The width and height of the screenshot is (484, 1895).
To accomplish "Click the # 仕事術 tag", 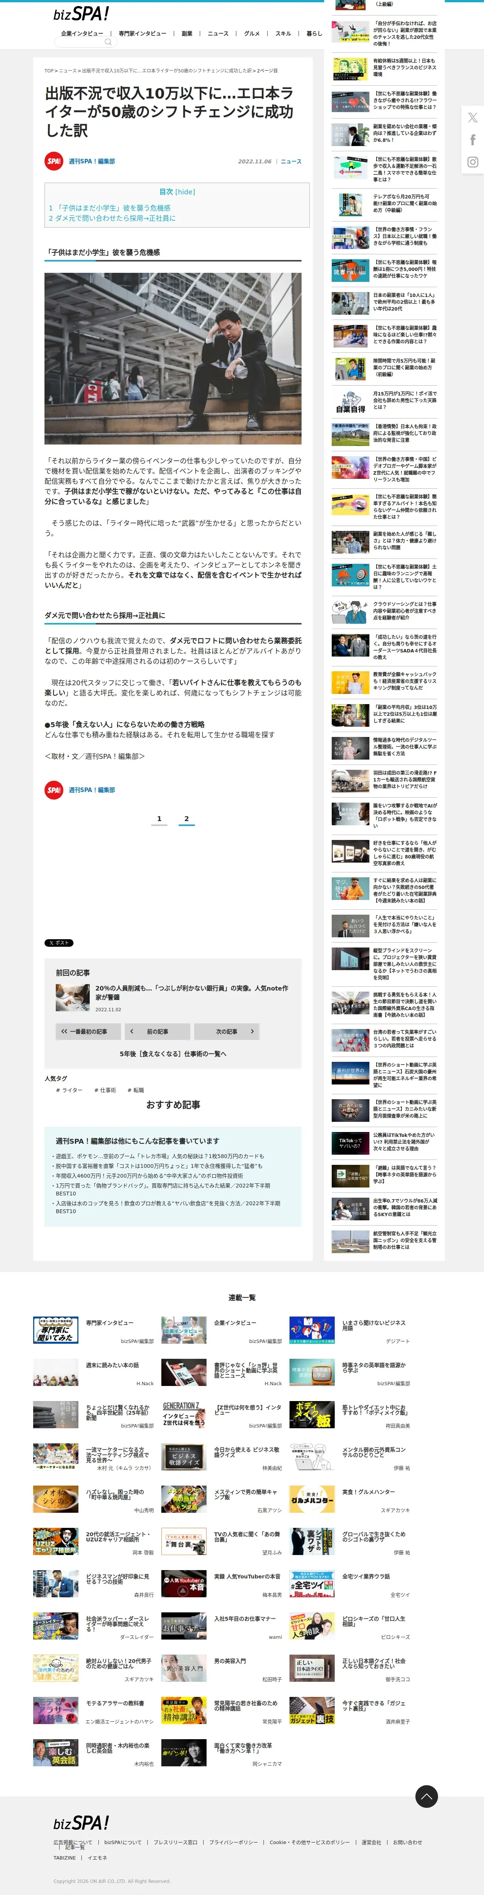I will (105, 1090).
